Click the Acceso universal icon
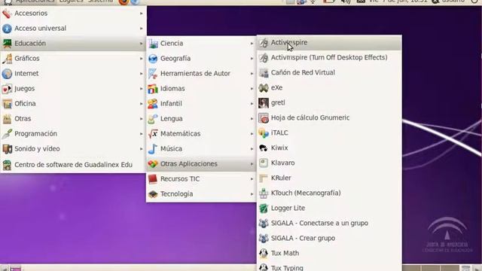Image resolution: width=482 pixels, height=271 pixels. pyautogui.click(x=7, y=29)
